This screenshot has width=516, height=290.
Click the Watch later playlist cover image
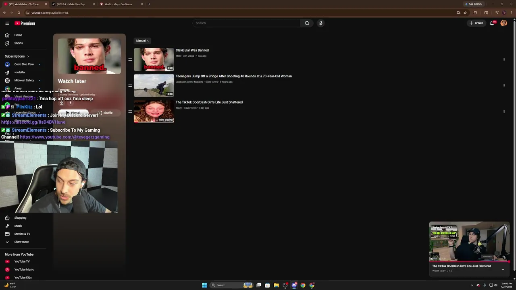pyautogui.click(x=89, y=56)
